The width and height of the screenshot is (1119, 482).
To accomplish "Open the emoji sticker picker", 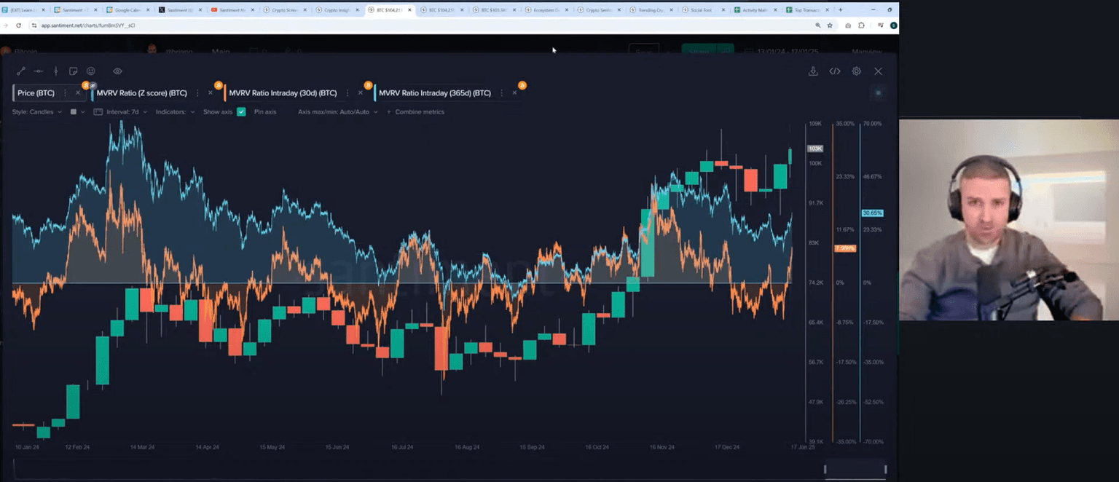I will 91,71.
